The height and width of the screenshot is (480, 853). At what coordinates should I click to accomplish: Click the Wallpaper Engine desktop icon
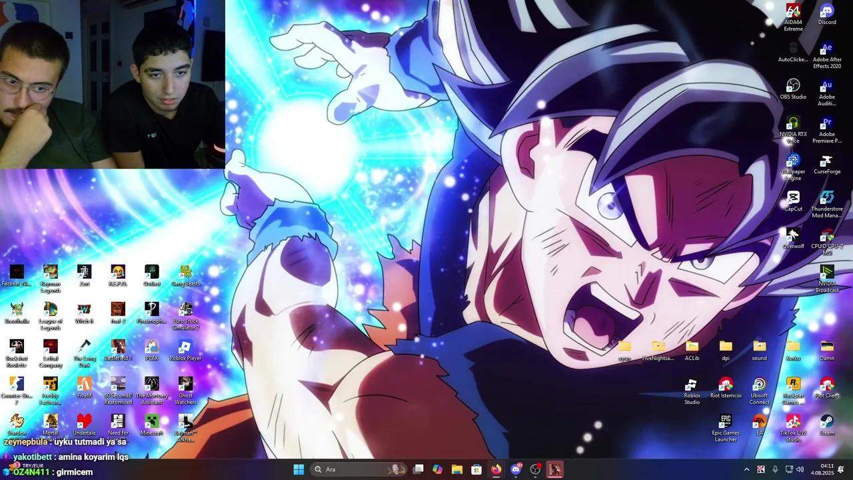[x=793, y=167]
